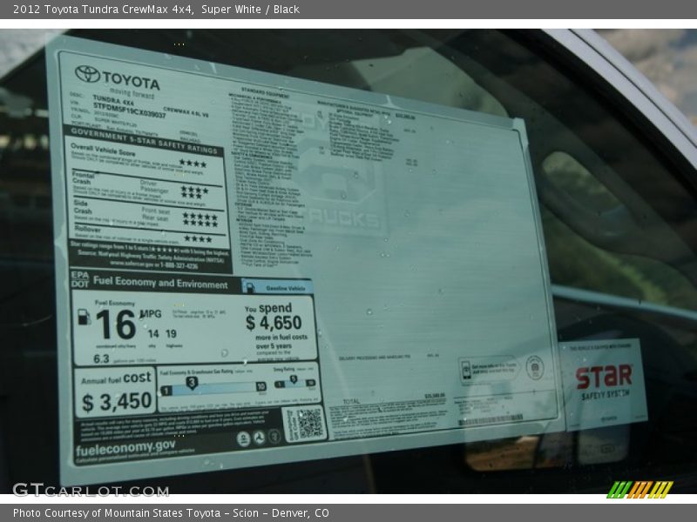Click the 'Gasoline Vehicle' label

tap(286, 289)
